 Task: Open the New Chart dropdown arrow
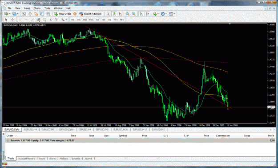pos(10,14)
